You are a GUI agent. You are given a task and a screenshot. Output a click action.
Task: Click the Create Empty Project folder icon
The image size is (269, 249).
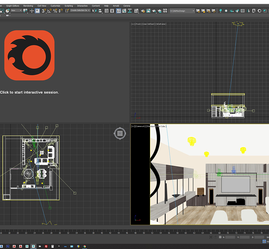point(203,11)
